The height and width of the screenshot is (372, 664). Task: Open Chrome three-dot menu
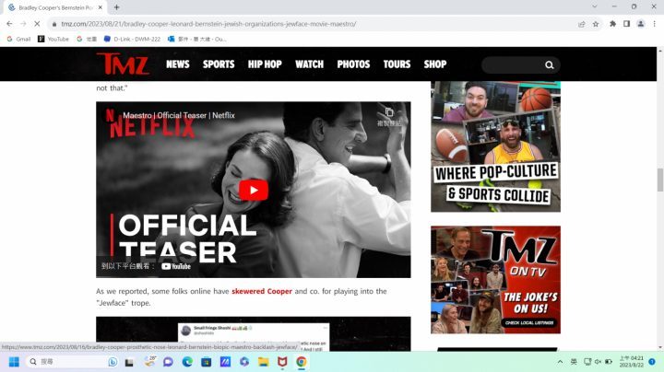(x=654, y=24)
